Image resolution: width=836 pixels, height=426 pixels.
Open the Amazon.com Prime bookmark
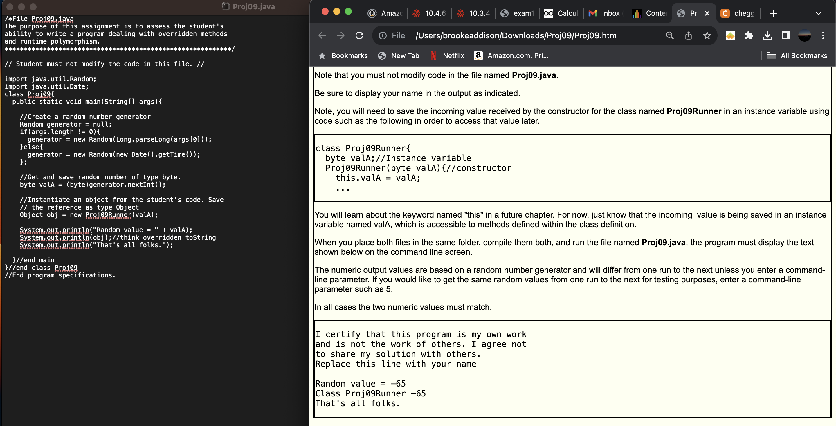511,55
